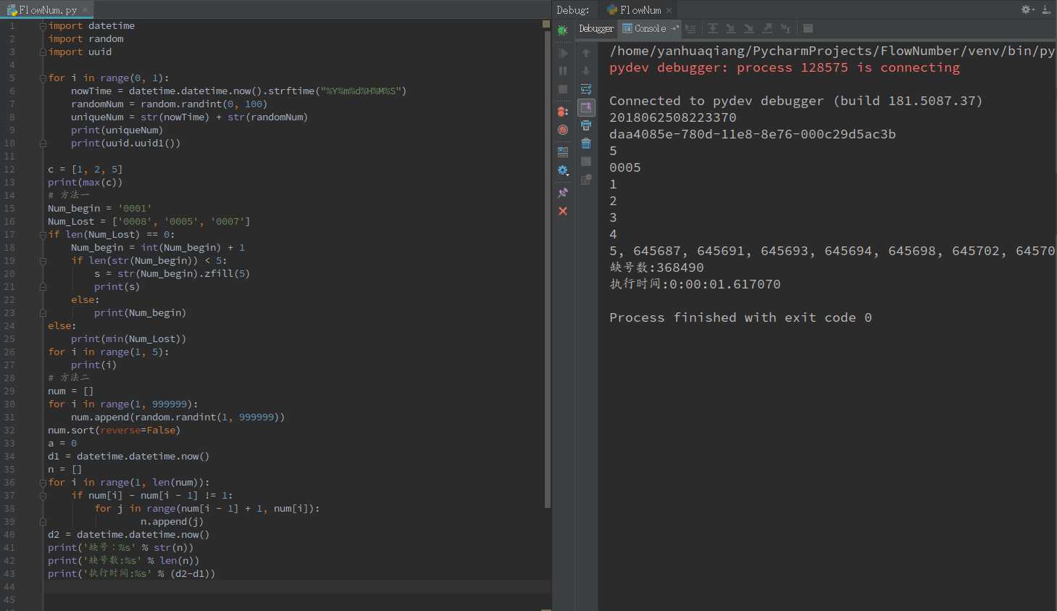Switch to the Debugger tab
This screenshot has width=1057, height=611.
click(x=596, y=29)
